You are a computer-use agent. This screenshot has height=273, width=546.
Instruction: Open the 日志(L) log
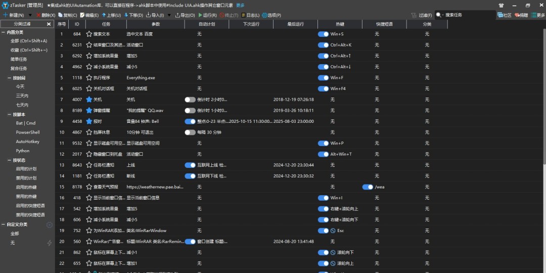click(250, 15)
